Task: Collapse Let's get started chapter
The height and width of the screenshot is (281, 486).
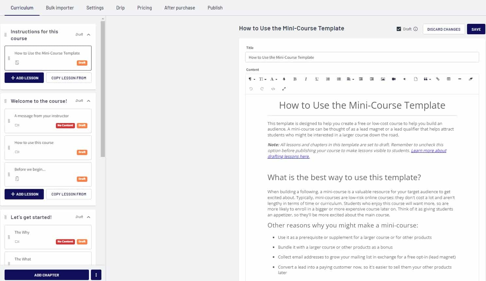Action: 89,217
